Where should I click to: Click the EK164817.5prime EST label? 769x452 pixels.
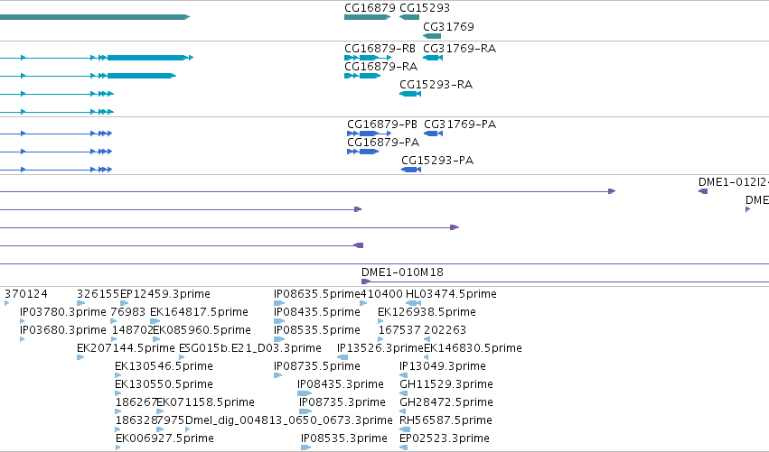199,312
